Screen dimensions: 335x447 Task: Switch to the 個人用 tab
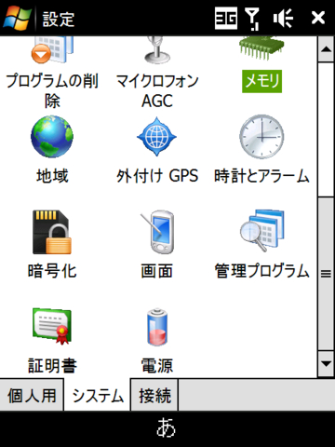[x=32, y=395]
